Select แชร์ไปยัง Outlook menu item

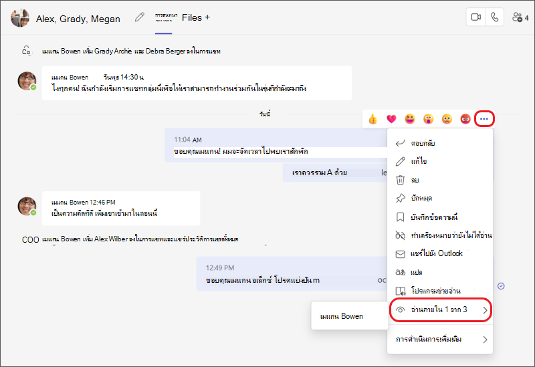[440, 253]
